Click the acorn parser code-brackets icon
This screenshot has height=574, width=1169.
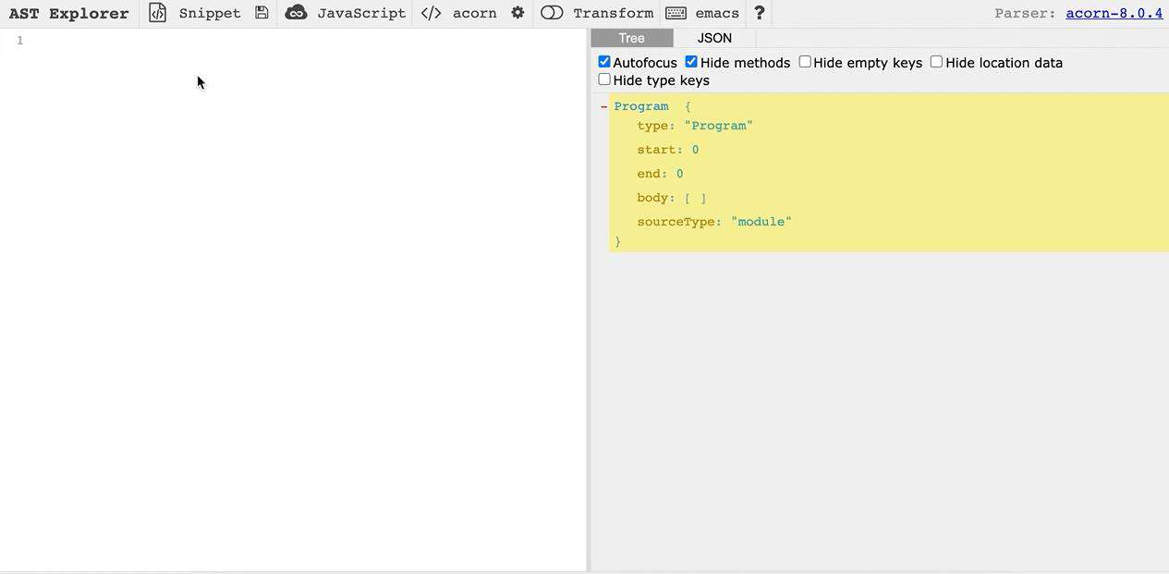point(431,13)
